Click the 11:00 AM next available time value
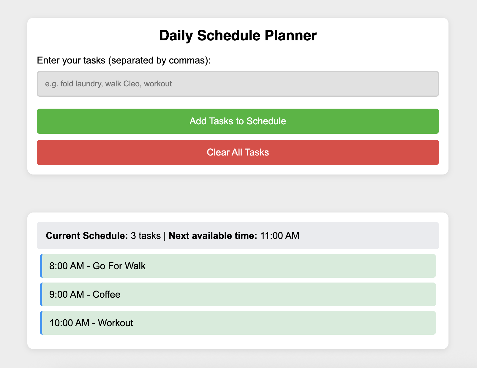477x368 pixels. tap(280, 236)
